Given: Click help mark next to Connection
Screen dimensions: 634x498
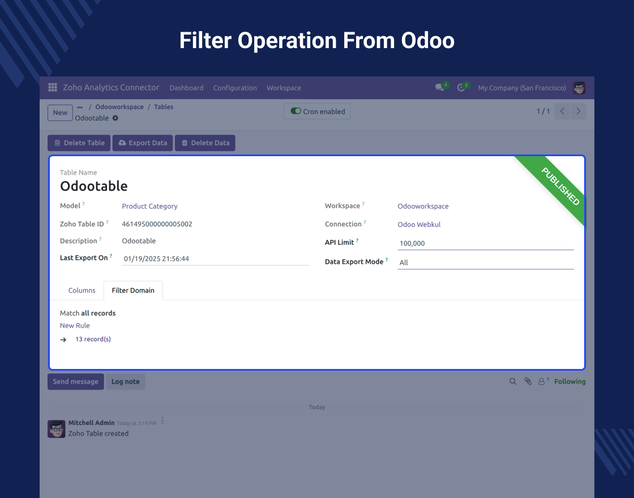Looking at the screenshot, I should [365, 222].
